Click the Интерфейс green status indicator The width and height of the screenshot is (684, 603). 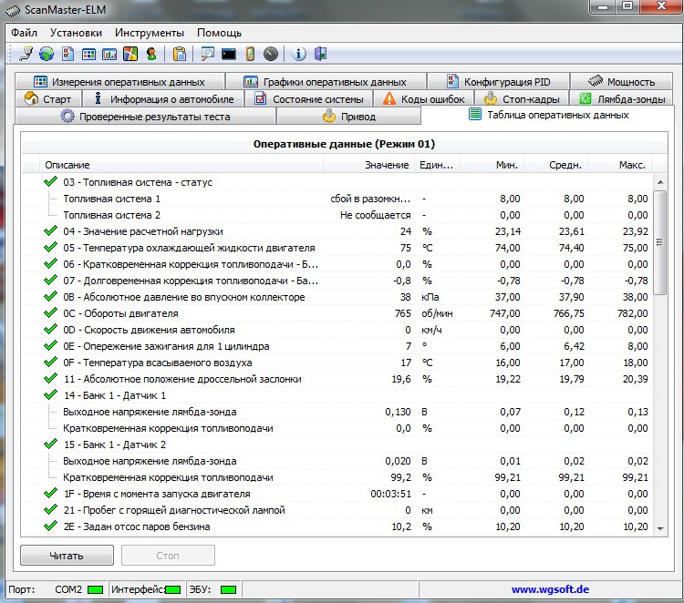click(172, 590)
